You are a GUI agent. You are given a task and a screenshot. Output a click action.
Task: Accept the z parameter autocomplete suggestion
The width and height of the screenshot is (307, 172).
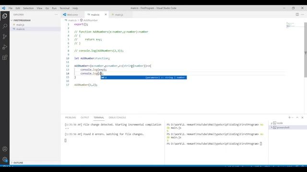pyautogui.click(x=144, y=77)
